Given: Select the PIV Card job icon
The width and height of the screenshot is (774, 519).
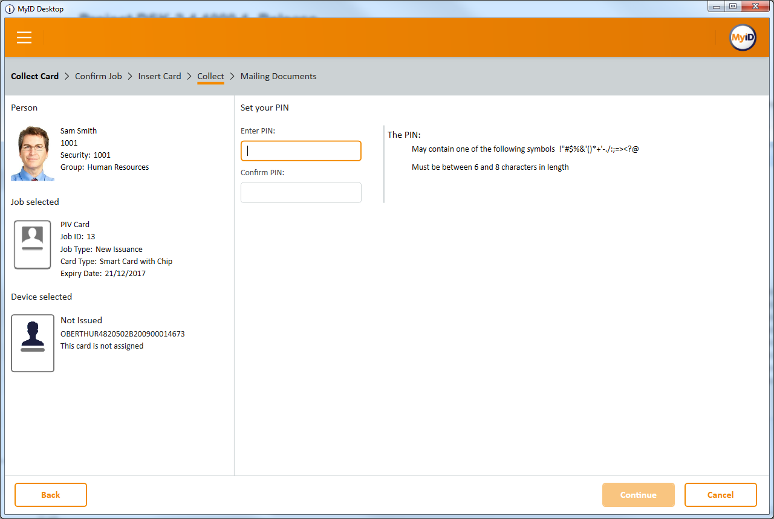Looking at the screenshot, I should (x=33, y=245).
